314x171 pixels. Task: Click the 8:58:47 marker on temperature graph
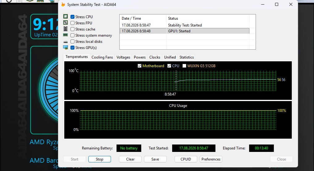[x=170, y=94]
